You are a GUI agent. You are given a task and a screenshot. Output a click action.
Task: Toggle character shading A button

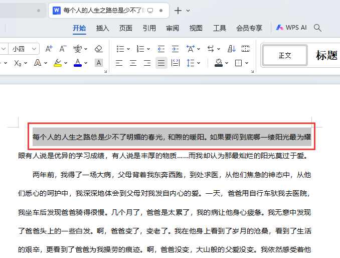click(99, 63)
